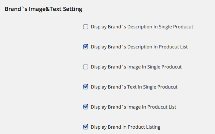215x134 pixels.
Task: Toggle the checkbox beside the 'Text In Single' option
Action: (x=86, y=87)
